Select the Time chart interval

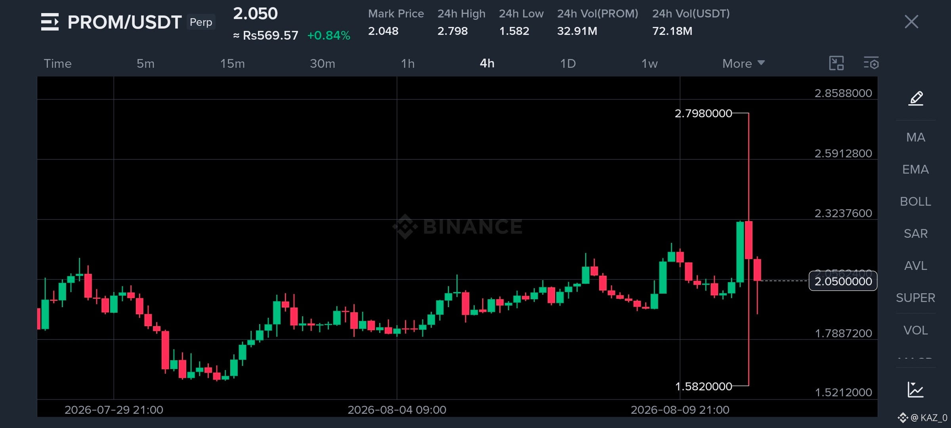point(58,63)
